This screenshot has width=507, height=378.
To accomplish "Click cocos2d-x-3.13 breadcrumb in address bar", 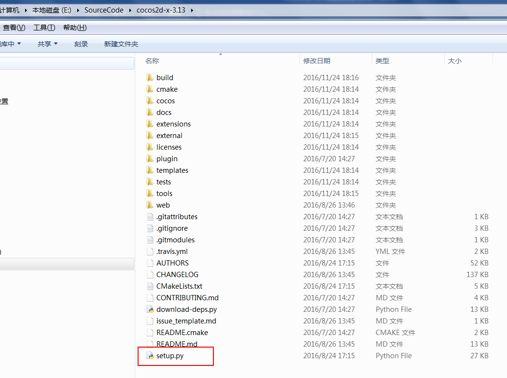I will [161, 10].
